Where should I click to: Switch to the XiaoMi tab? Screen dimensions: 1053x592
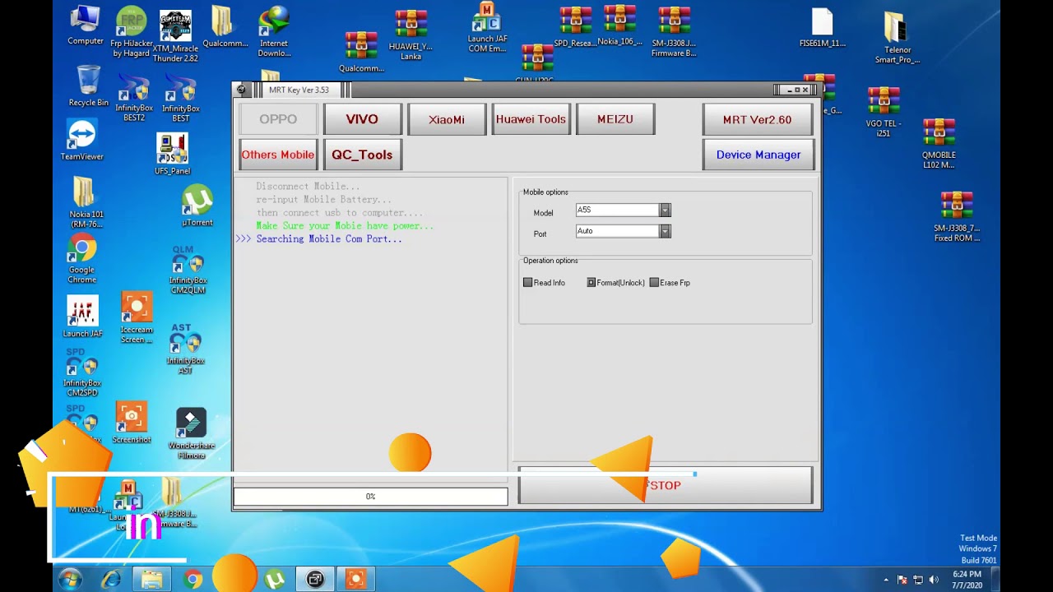click(447, 119)
